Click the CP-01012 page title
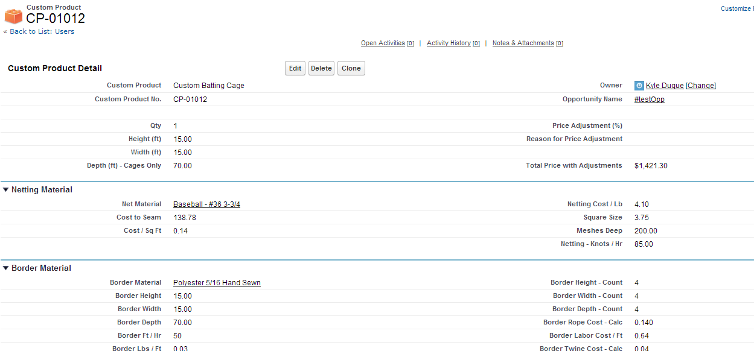Viewport: 754px width, 351px height. tap(56, 19)
